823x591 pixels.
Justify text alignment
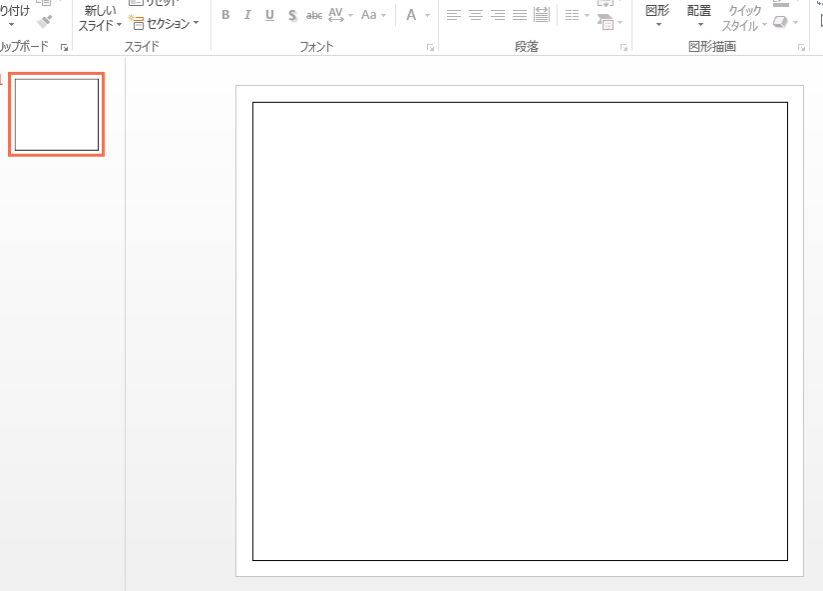[520, 15]
